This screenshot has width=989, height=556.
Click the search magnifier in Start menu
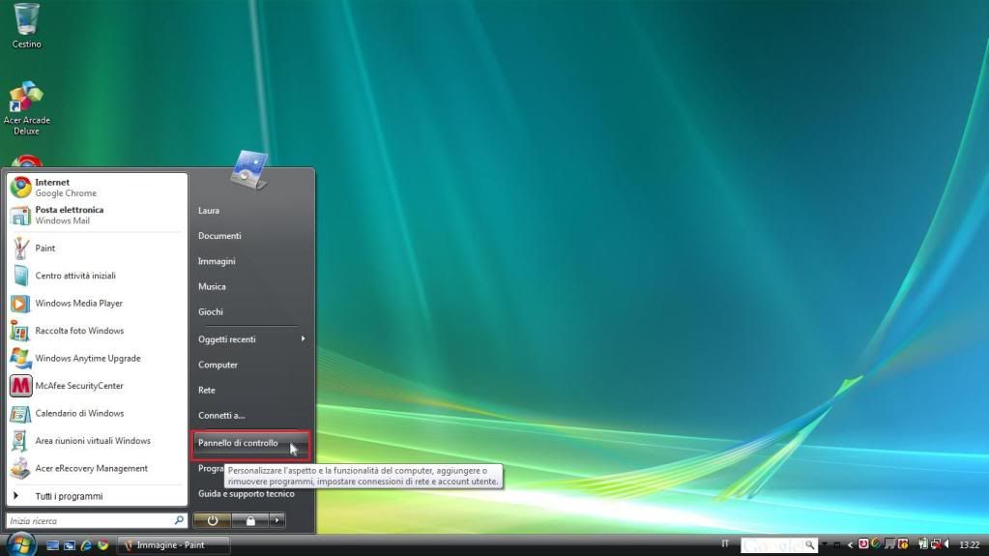click(179, 520)
